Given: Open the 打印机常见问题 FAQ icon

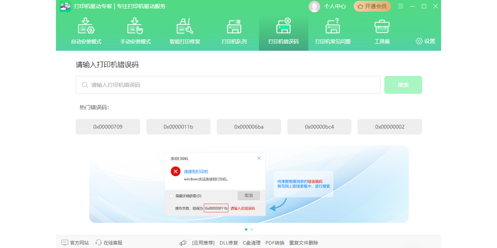Looking at the screenshot, I should click(x=333, y=26).
